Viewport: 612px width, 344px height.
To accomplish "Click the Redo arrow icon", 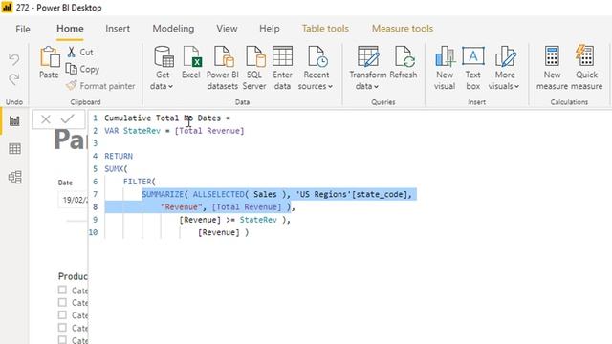I will (14, 79).
